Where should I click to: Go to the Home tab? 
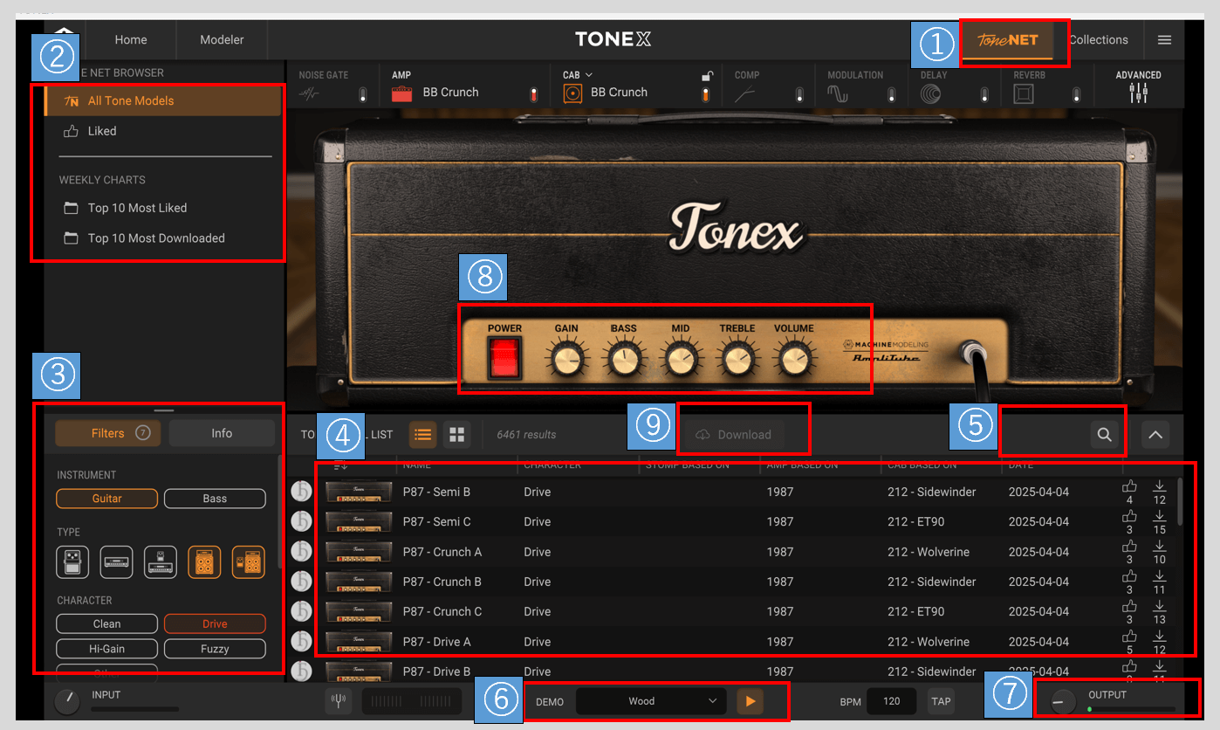coord(131,40)
